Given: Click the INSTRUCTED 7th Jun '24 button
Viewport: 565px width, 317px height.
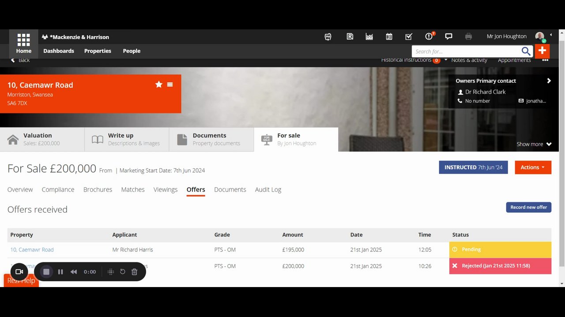Looking at the screenshot, I should [x=473, y=167].
